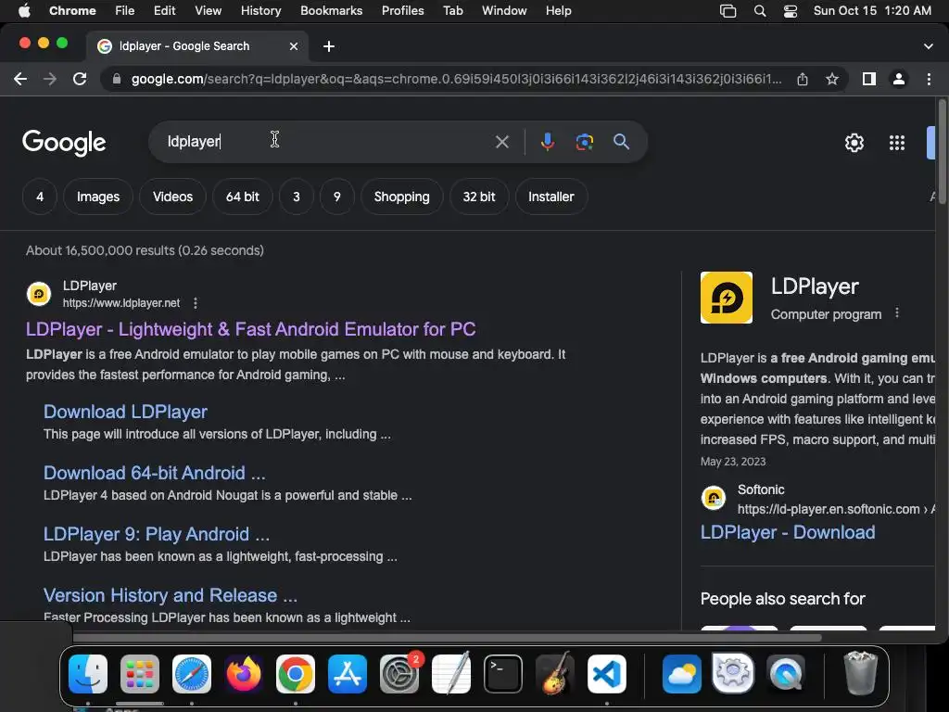Launch Safari from the Dock
The height and width of the screenshot is (712, 949).
(x=191, y=674)
